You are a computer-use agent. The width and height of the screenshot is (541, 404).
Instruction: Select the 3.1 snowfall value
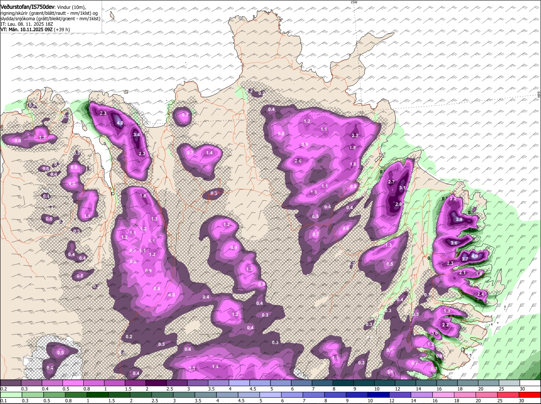click(402, 188)
